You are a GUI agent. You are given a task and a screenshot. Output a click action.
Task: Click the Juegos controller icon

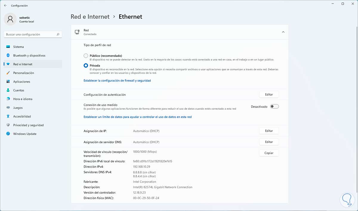[8, 108]
